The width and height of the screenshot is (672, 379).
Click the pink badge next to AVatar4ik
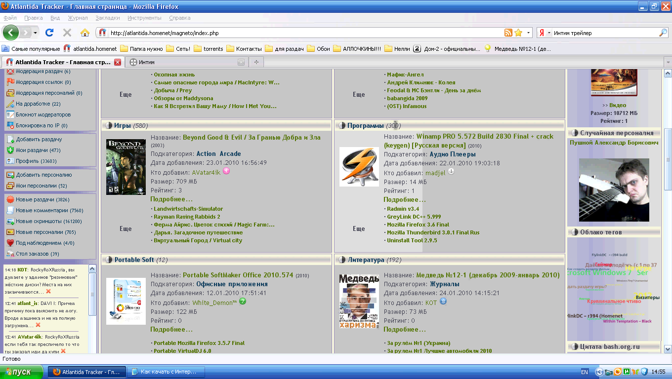(x=226, y=171)
